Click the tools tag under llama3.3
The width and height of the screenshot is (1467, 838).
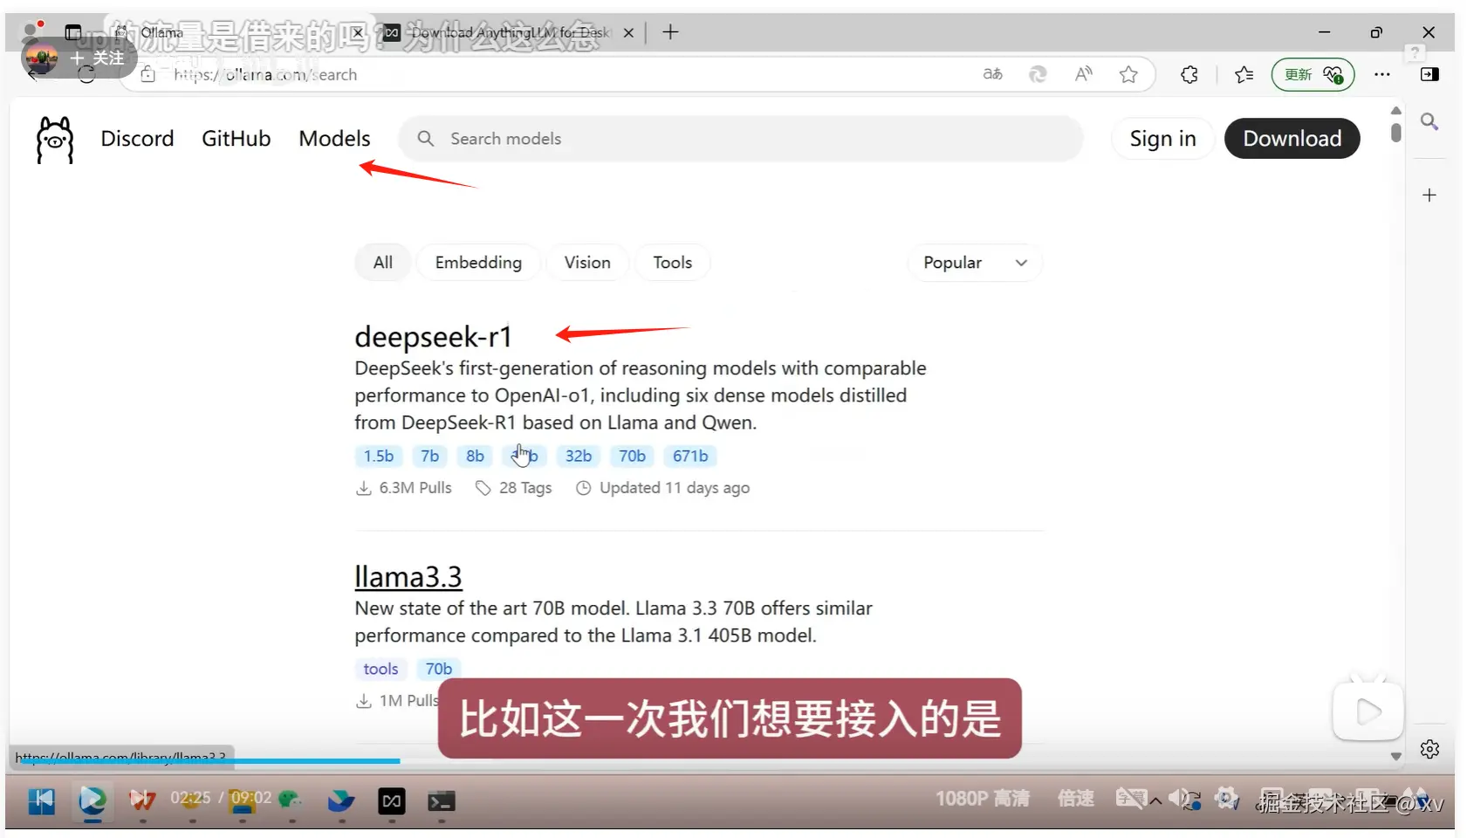point(380,670)
